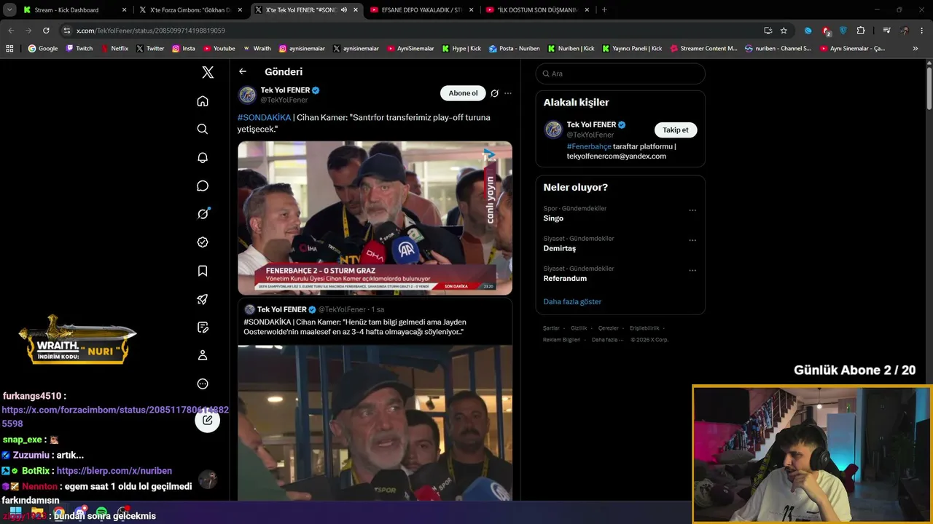Click the #Fenerbahçe hashtag in Alakalı kişiler
Image resolution: width=933 pixels, height=524 pixels.
(x=589, y=146)
